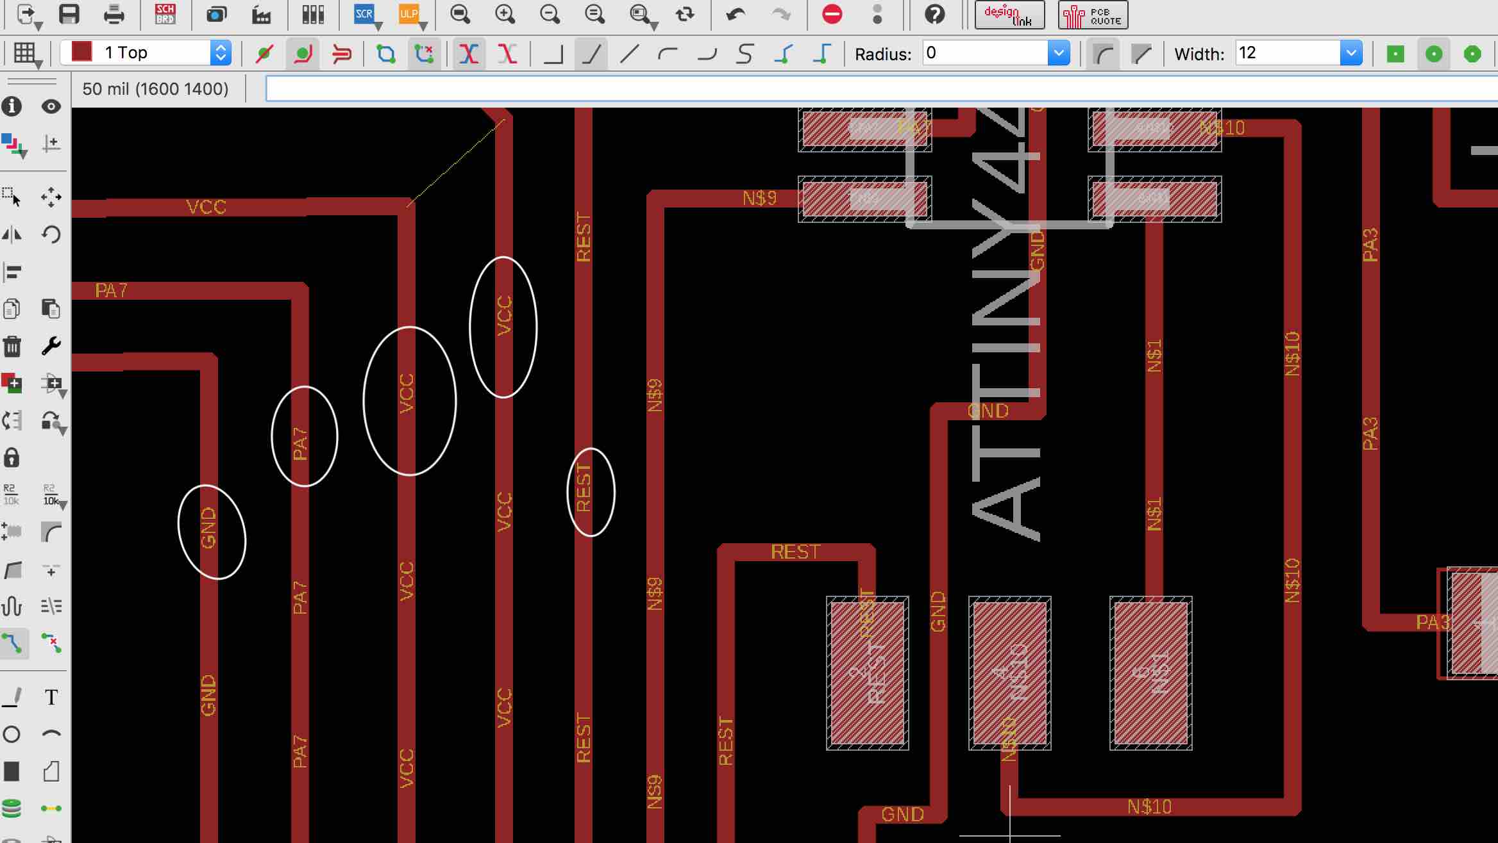Click the Zoom to fit icon

point(460,14)
